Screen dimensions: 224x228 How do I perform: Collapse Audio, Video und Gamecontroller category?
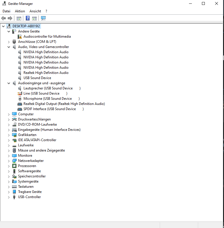(x=9, y=47)
